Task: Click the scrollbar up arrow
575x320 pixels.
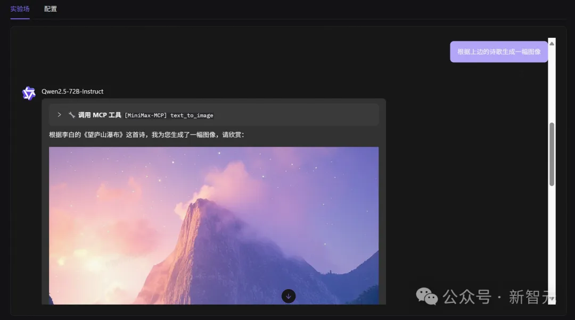Action: pos(552,43)
